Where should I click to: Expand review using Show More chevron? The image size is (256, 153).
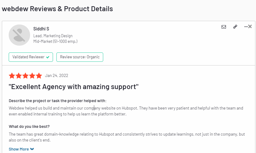pyautogui.click(x=32, y=149)
